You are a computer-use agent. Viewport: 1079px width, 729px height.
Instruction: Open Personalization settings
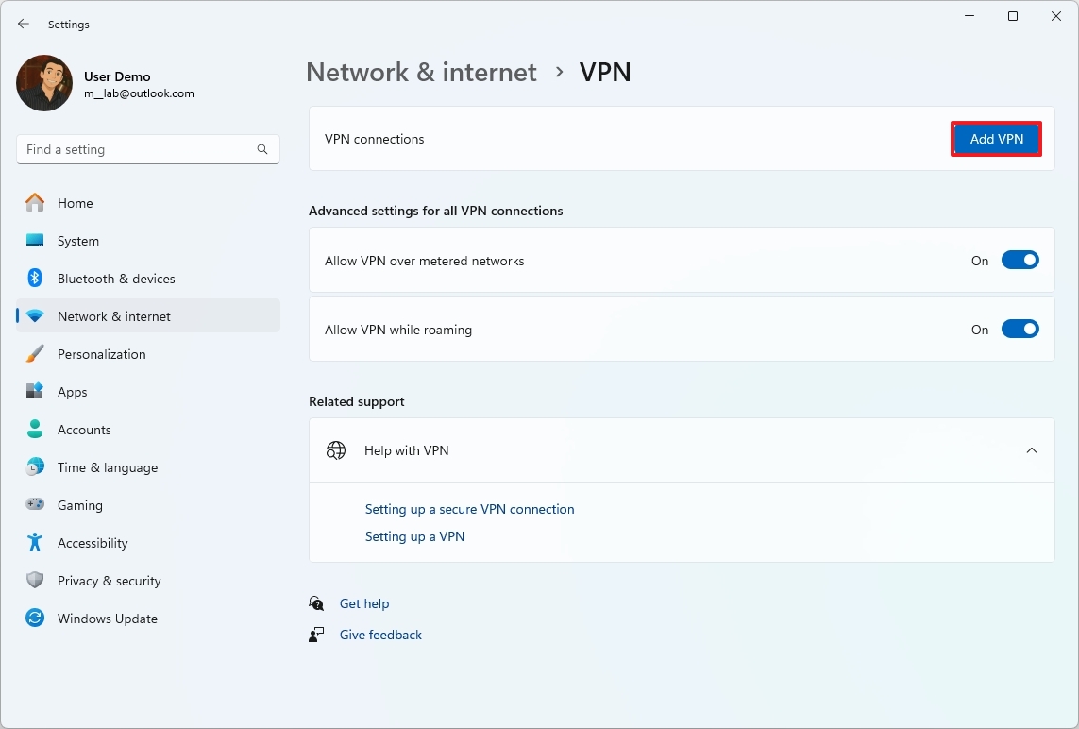(x=101, y=353)
